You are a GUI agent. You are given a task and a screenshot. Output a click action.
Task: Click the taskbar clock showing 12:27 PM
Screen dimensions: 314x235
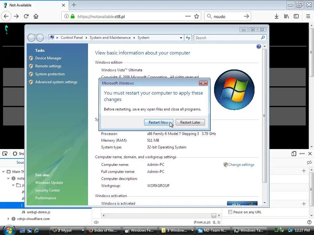tap(302, 230)
